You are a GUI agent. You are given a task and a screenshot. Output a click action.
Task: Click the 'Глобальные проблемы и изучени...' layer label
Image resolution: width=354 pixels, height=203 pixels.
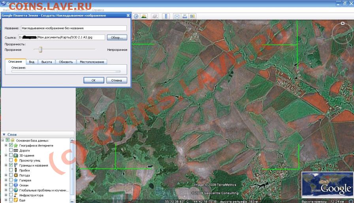[x=44, y=190]
